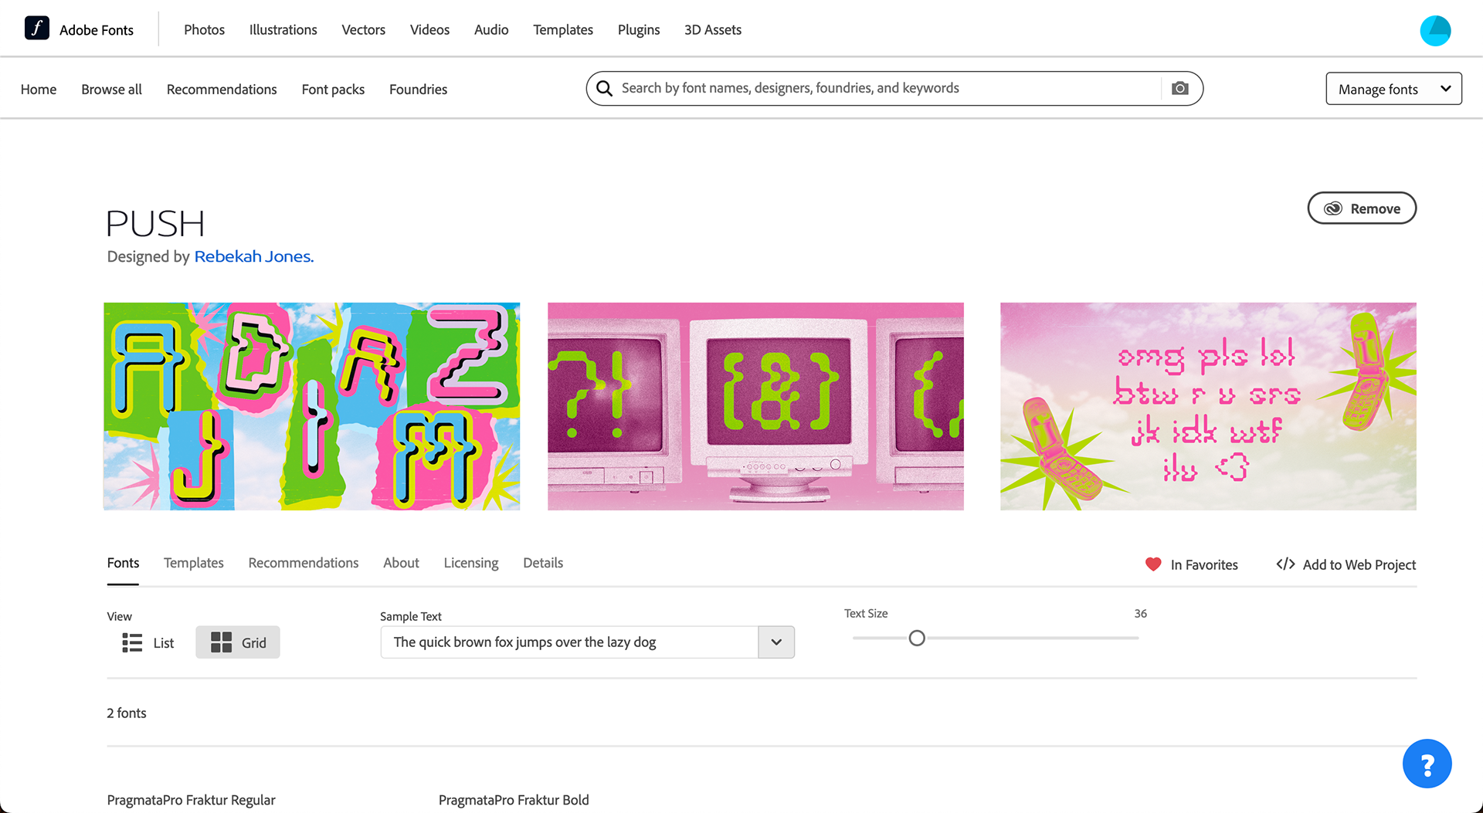Image resolution: width=1483 pixels, height=813 pixels.
Task: Click the '2 fonts' count text
Action: [127, 713]
